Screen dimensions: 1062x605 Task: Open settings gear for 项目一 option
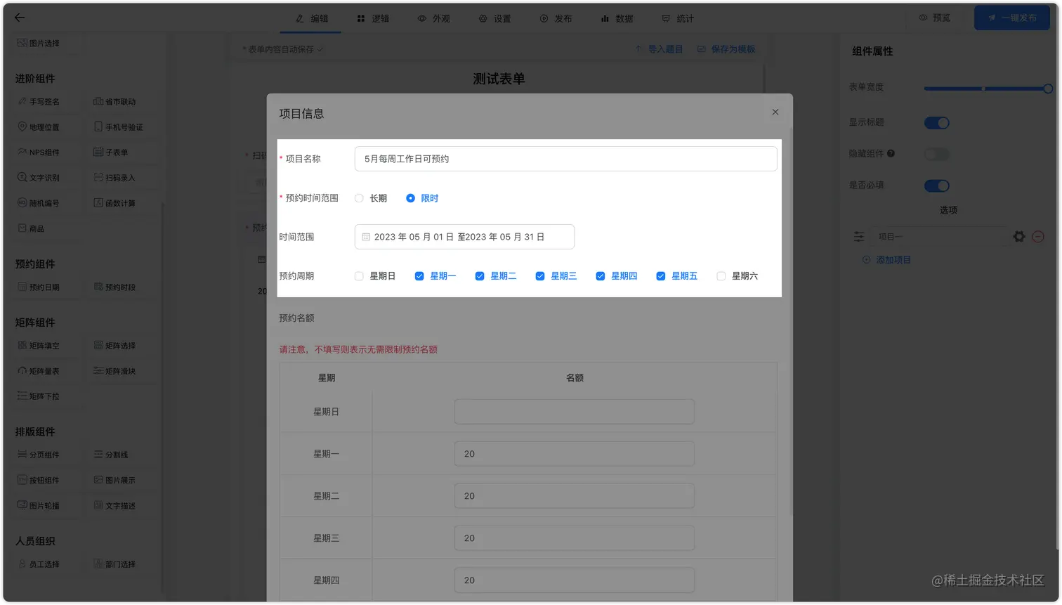coord(1019,237)
